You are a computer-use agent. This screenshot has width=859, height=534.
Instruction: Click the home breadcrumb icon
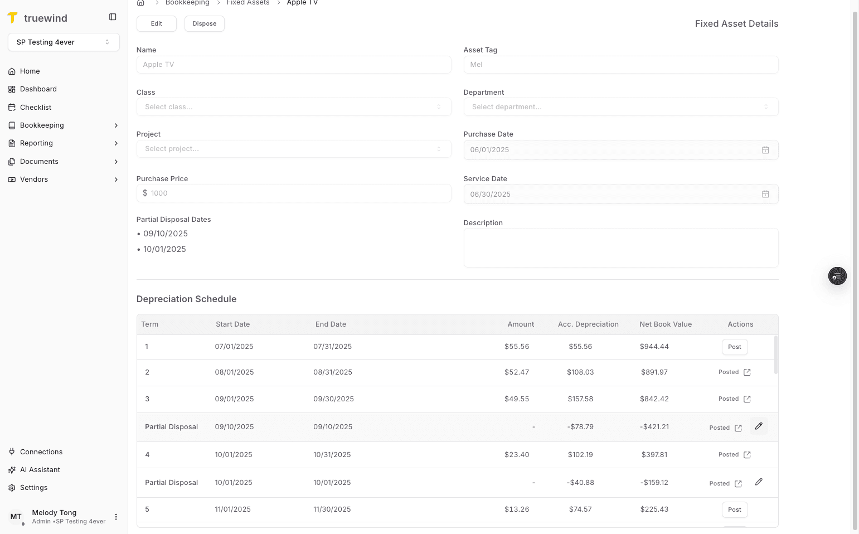click(x=140, y=3)
